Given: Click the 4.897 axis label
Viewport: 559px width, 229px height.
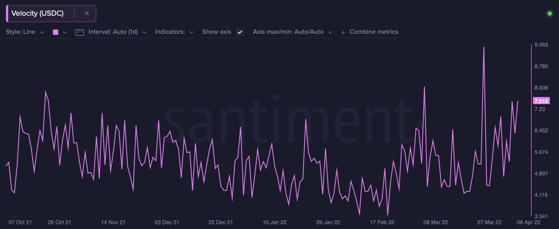Looking at the screenshot, I should point(541,173).
